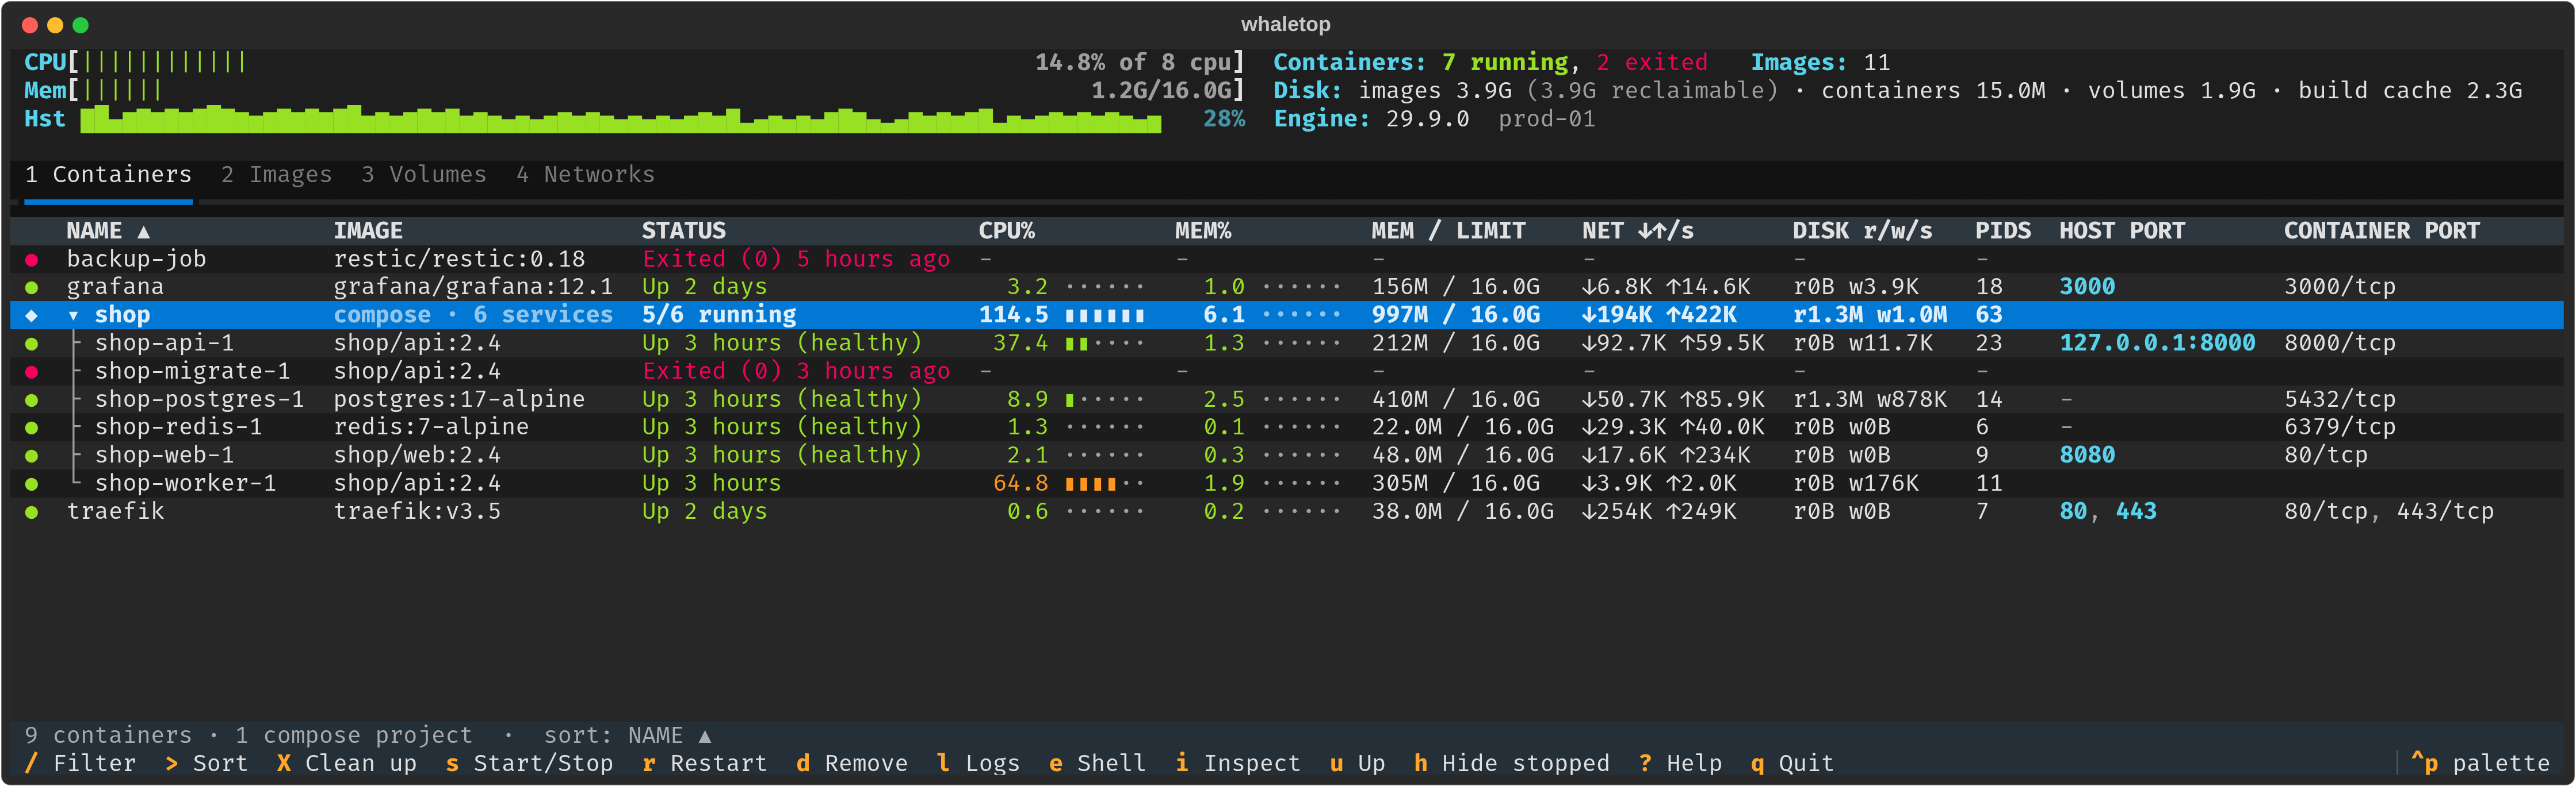Open host port 127.0.0.1:8000 link
The width and height of the screenshot is (2576, 786).
[2157, 344]
